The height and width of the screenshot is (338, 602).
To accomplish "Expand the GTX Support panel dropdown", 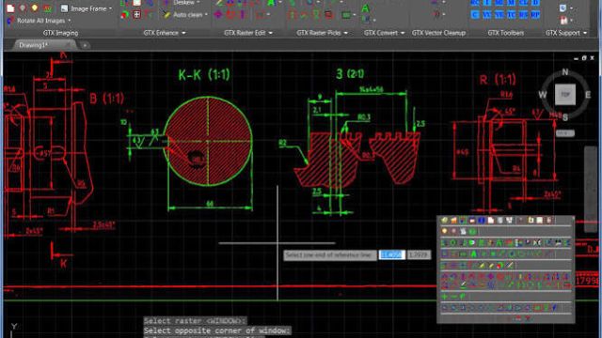I will [585, 33].
